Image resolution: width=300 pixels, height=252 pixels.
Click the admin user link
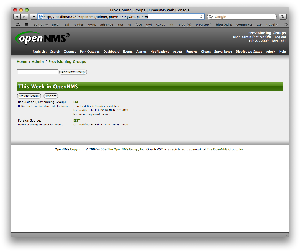tap(246, 37)
